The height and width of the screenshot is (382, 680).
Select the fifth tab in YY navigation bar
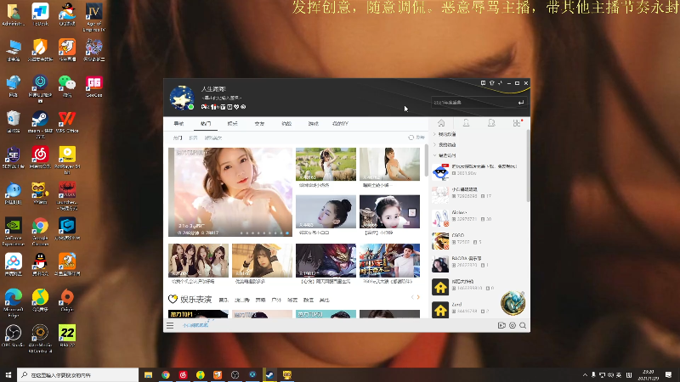286,123
